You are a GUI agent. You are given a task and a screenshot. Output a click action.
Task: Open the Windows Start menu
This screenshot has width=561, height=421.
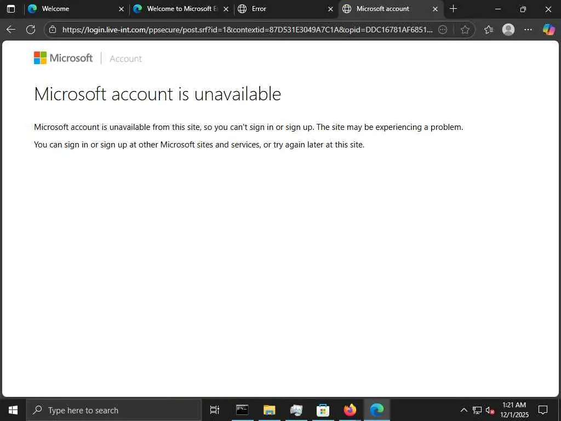[13, 410]
